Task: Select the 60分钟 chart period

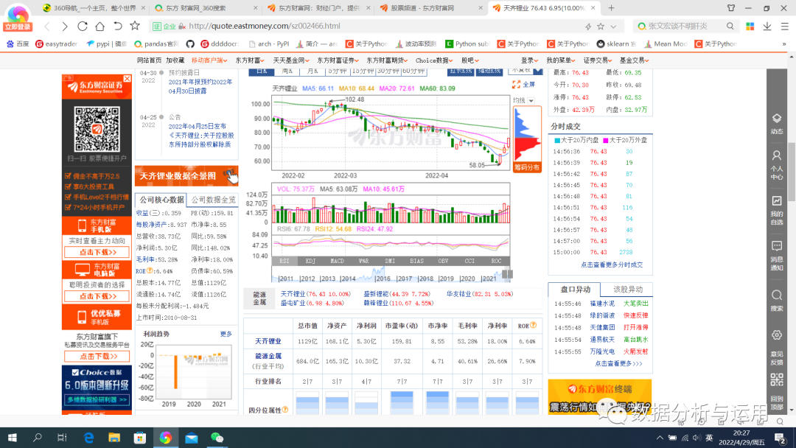Action: tap(413, 71)
